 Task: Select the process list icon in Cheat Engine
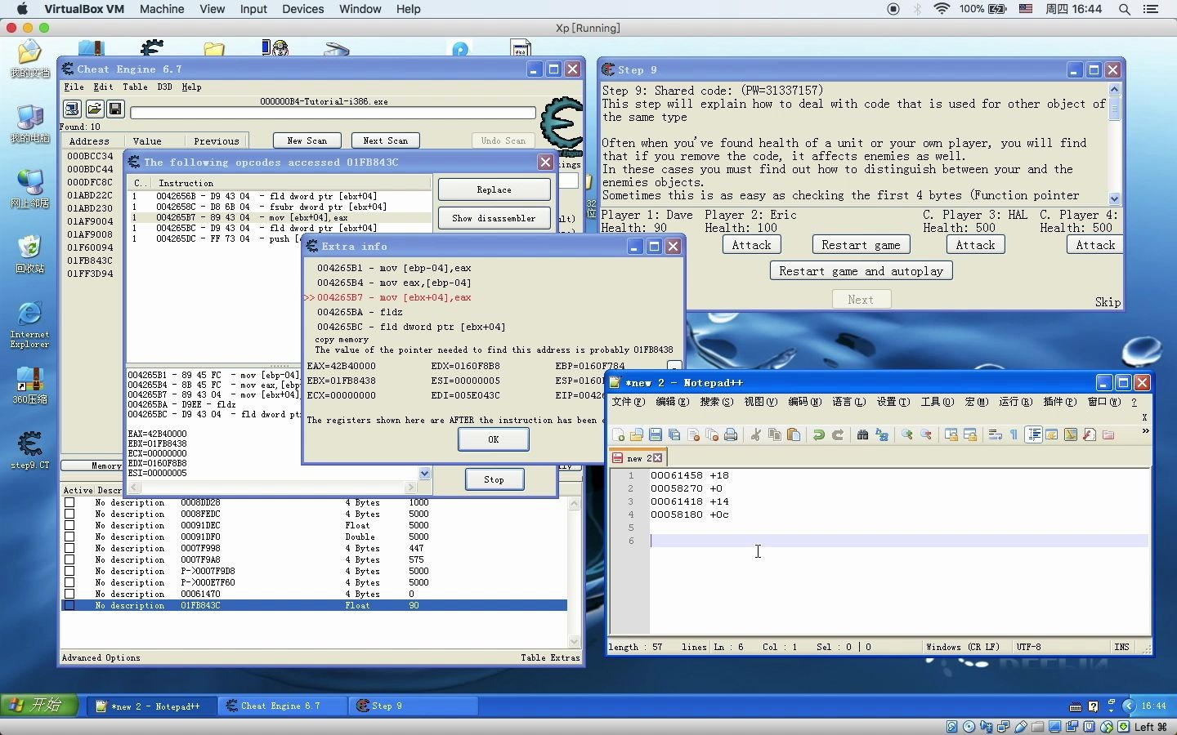[x=72, y=109]
